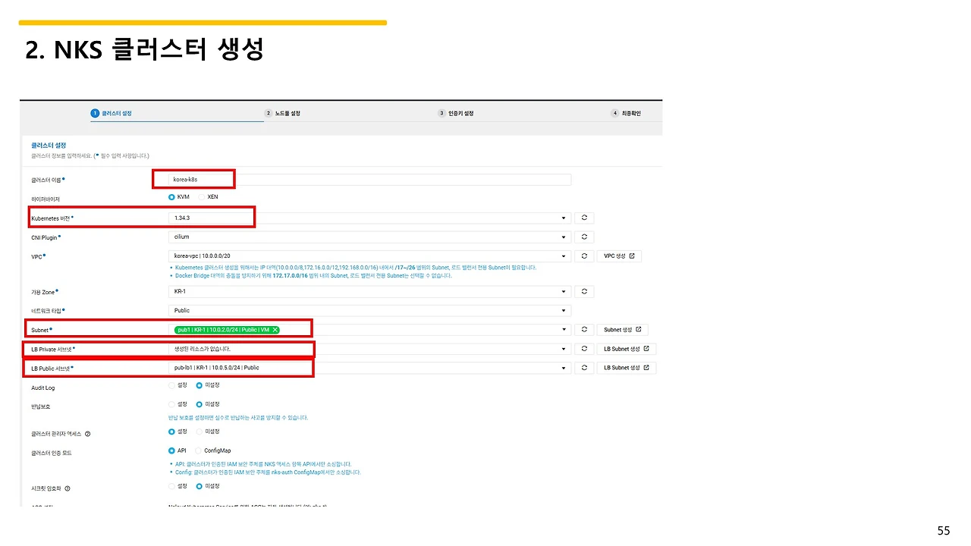Open the CNI Plugin dropdown showing cilium
Screen dimensions: 971x546
(x=369, y=237)
